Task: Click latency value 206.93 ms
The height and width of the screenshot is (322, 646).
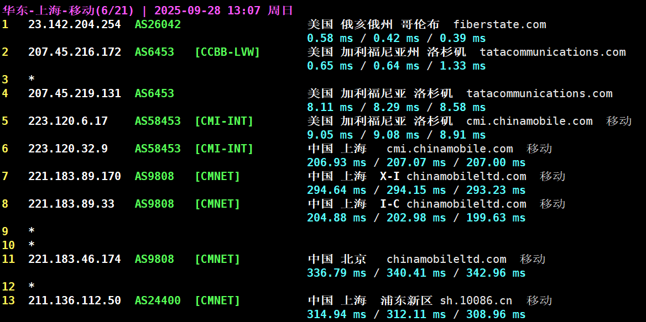Action: click(x=337, y=162)
